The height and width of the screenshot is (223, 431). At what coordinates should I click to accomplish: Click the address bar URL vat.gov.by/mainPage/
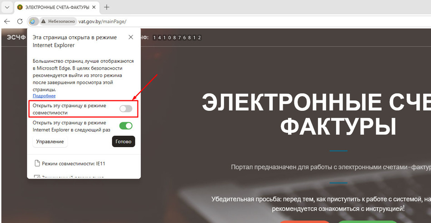(x=102, y=21)
